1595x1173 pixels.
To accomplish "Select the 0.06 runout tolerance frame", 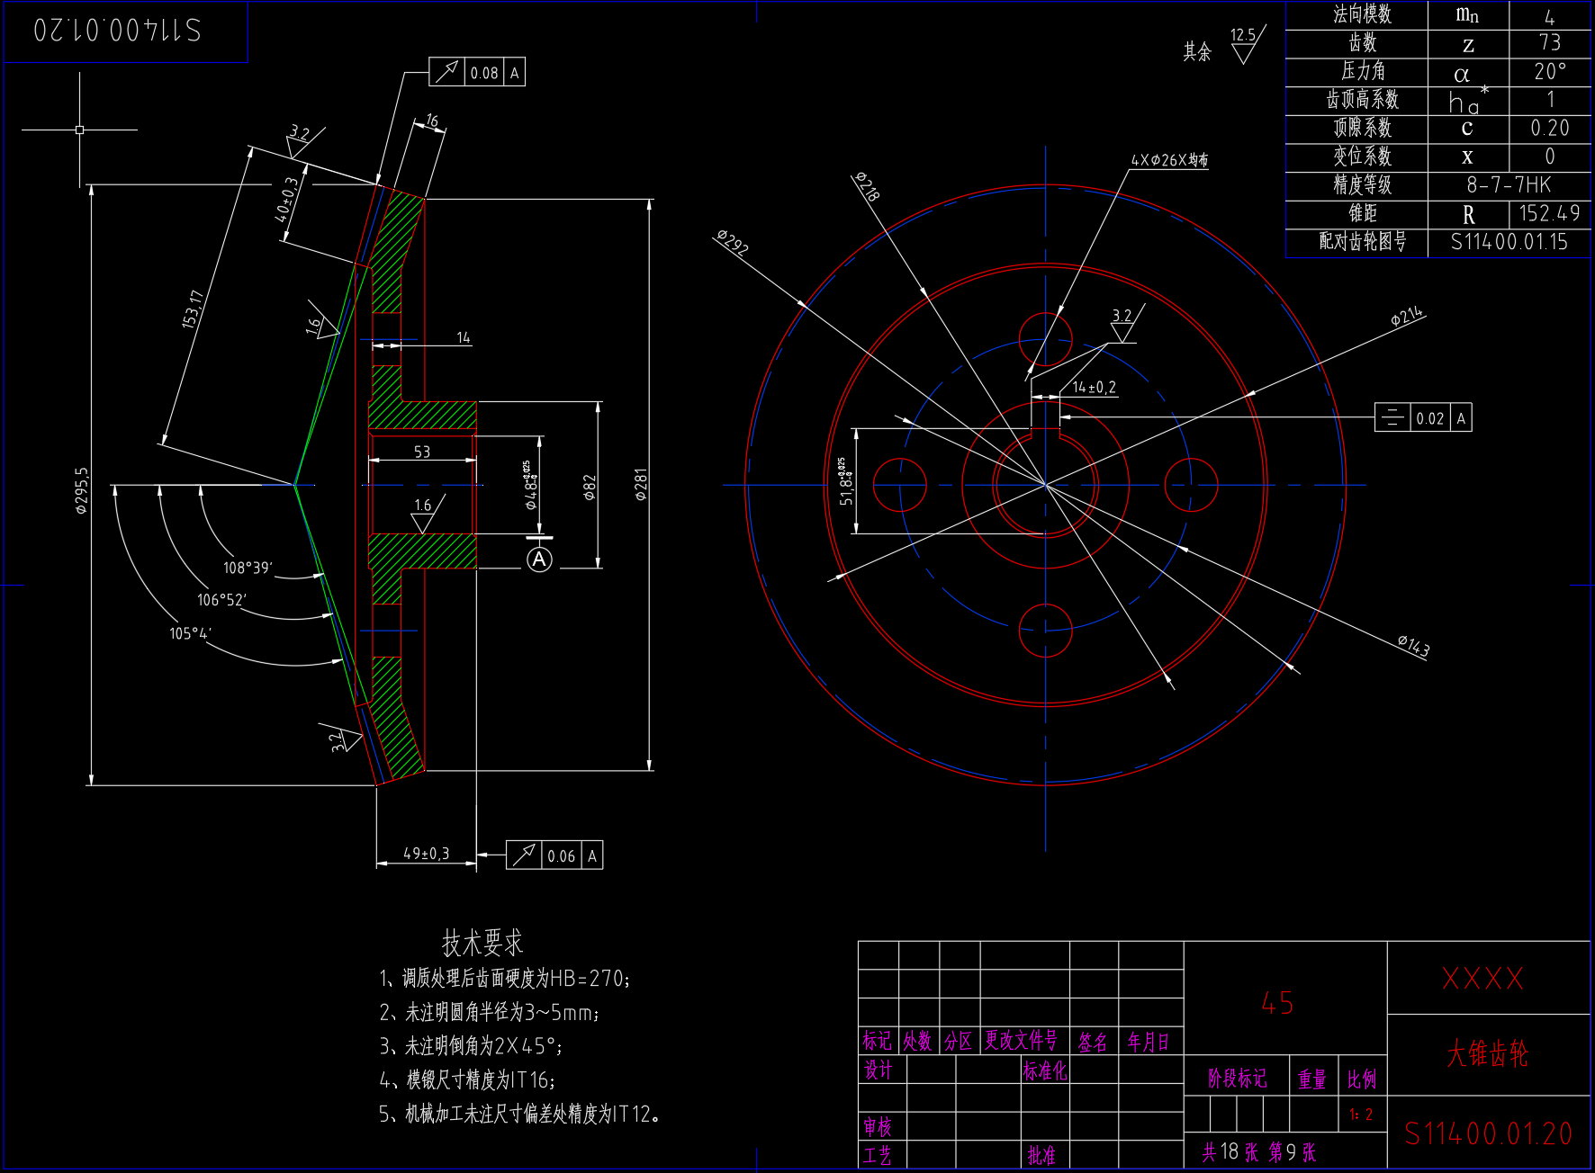I will 554,855.
